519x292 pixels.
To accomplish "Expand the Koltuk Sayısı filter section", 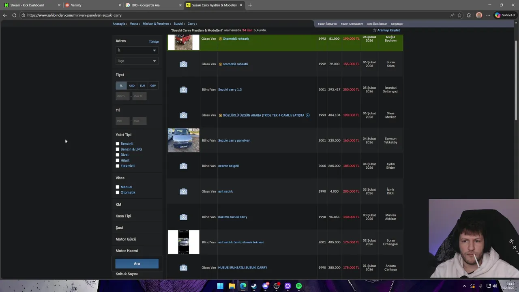I will [x=127, y=274].
